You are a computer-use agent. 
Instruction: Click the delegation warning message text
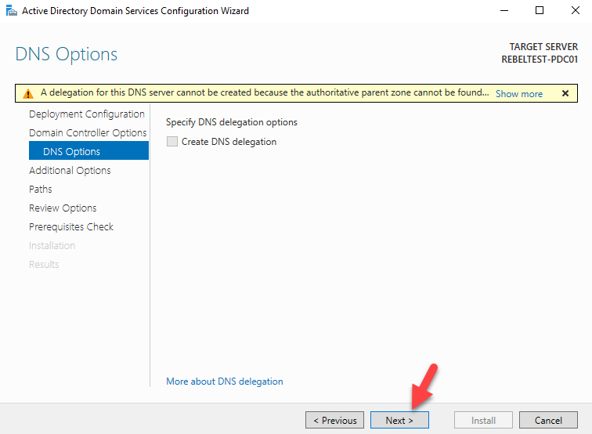pyautogui.click(x=265, y=93)
